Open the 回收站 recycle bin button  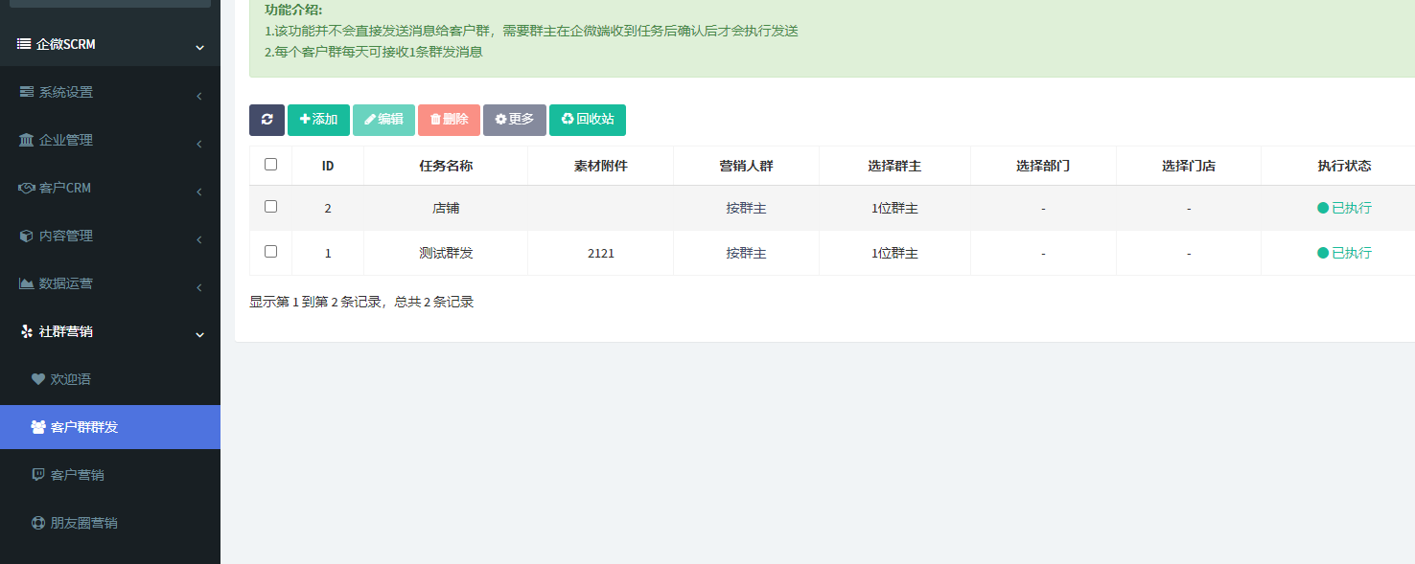tap(587, 120)
